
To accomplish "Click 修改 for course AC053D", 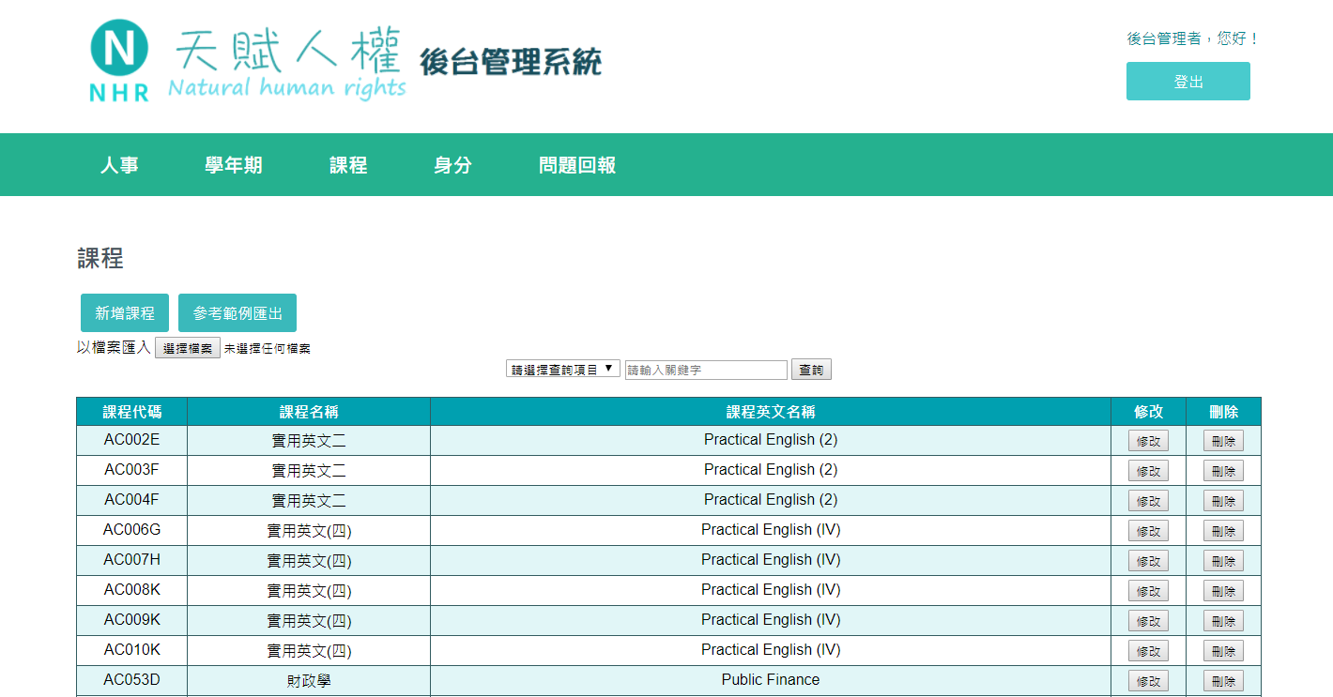I will (1148, 681).
